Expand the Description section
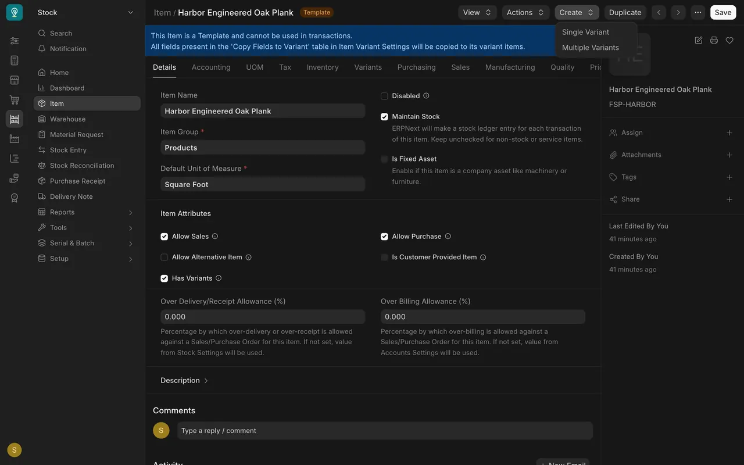This screenshot has height=465, width=744. [184, 381]
